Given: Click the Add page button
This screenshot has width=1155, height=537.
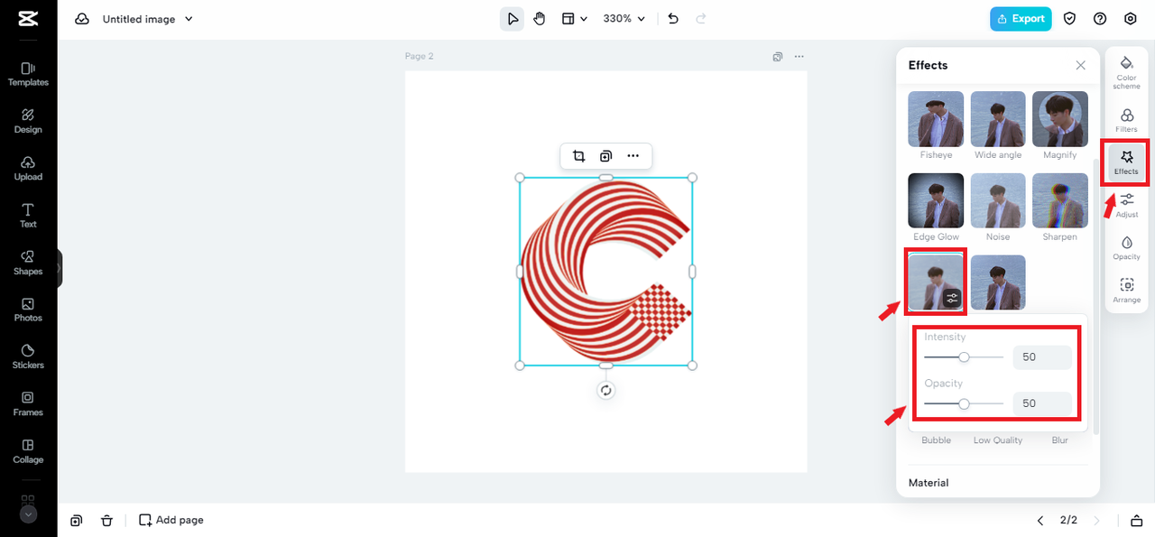Looking at the screenshot, I should tap(171, 520).
